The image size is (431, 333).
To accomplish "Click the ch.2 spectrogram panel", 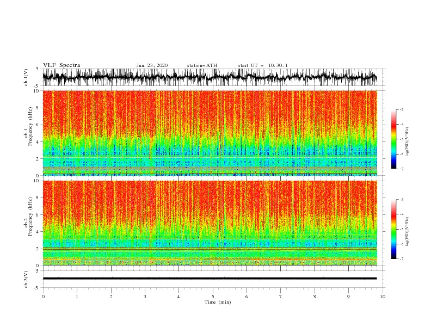I will pyautogui.click(x=210, y=223).
